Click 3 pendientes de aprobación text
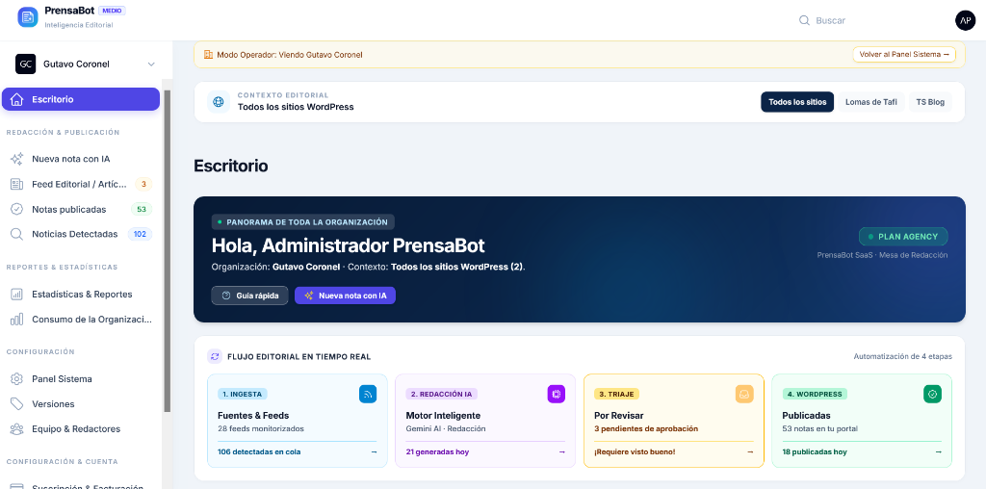Viewport: 986px width, 489px height. click(646, 428)
